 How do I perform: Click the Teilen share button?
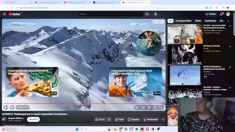[x=119, y=120]
